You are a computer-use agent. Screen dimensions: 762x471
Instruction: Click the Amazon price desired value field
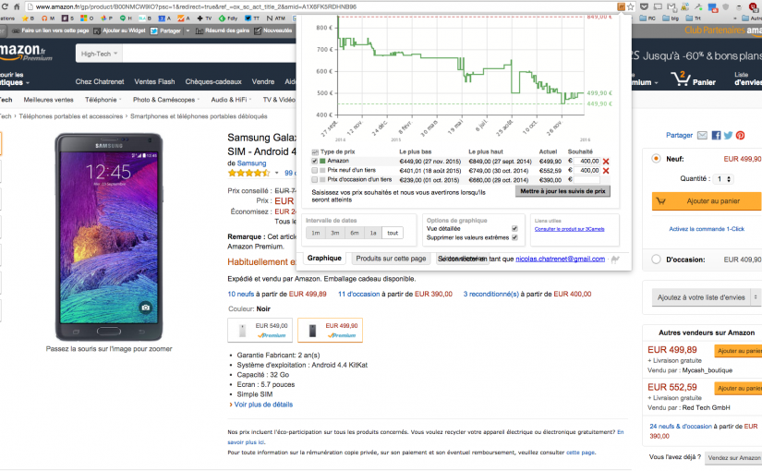coord(587,162)
